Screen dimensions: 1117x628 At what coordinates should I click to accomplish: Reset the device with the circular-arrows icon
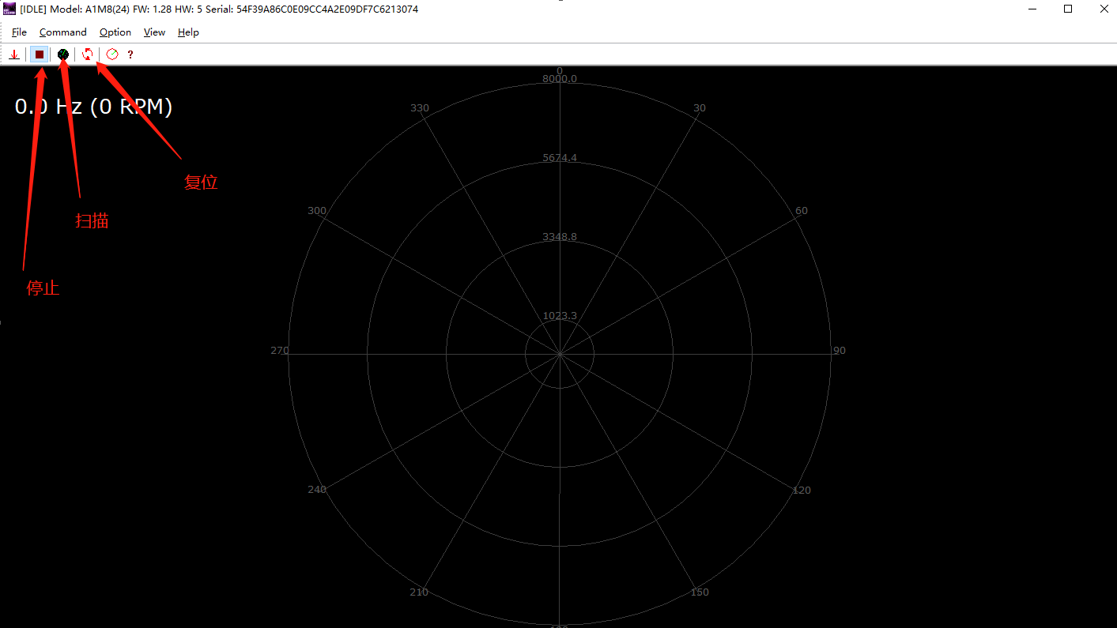(88, 55)
